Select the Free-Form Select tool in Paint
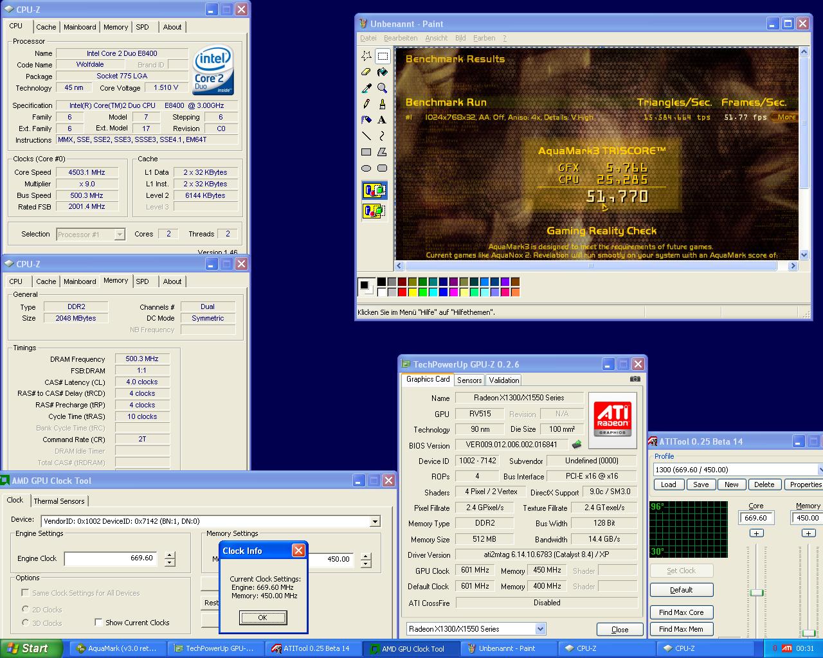Screen dimensions: 823x658 coord(366,56)
